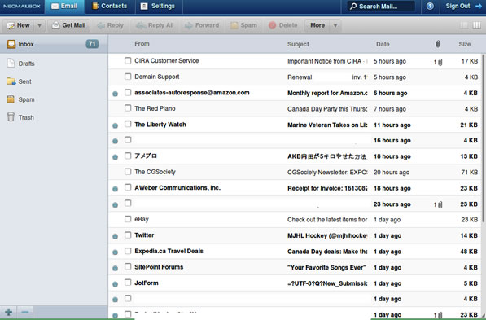The height and width of the screenshot is (320, 486).
Task: Select checkbox for associates-autoresponse@amazon.com email
Action: tap(128, 92)
